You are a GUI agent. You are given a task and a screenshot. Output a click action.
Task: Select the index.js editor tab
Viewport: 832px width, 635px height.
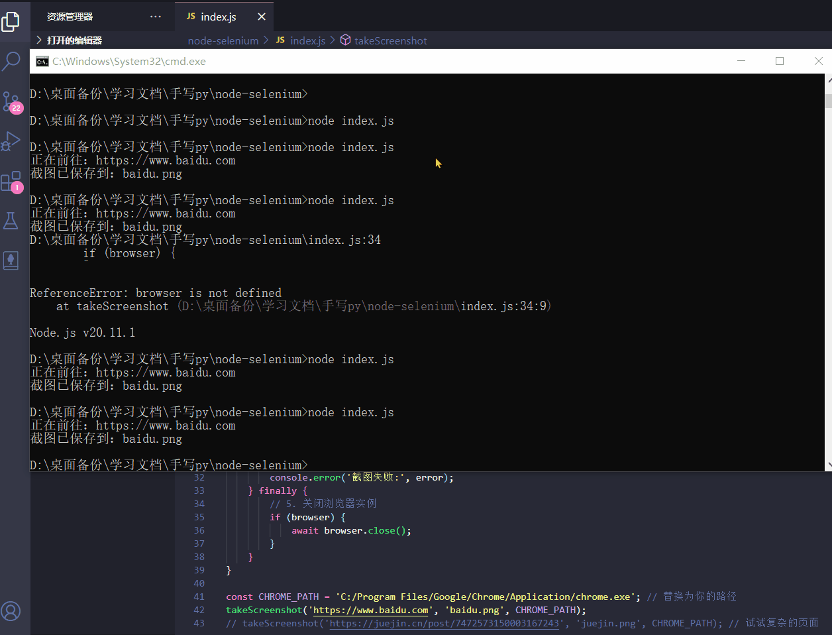(224, 17)
